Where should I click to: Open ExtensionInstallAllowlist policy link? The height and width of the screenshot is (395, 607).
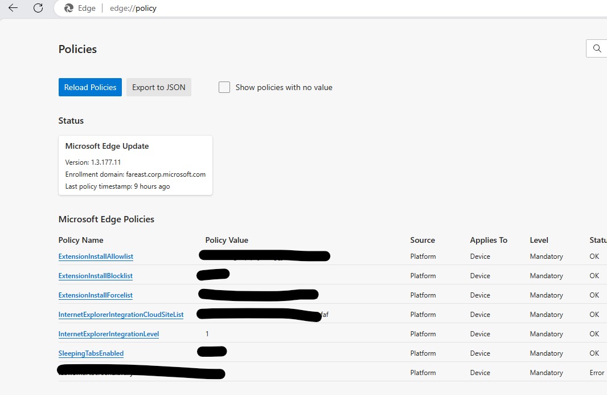coord(96,256)
